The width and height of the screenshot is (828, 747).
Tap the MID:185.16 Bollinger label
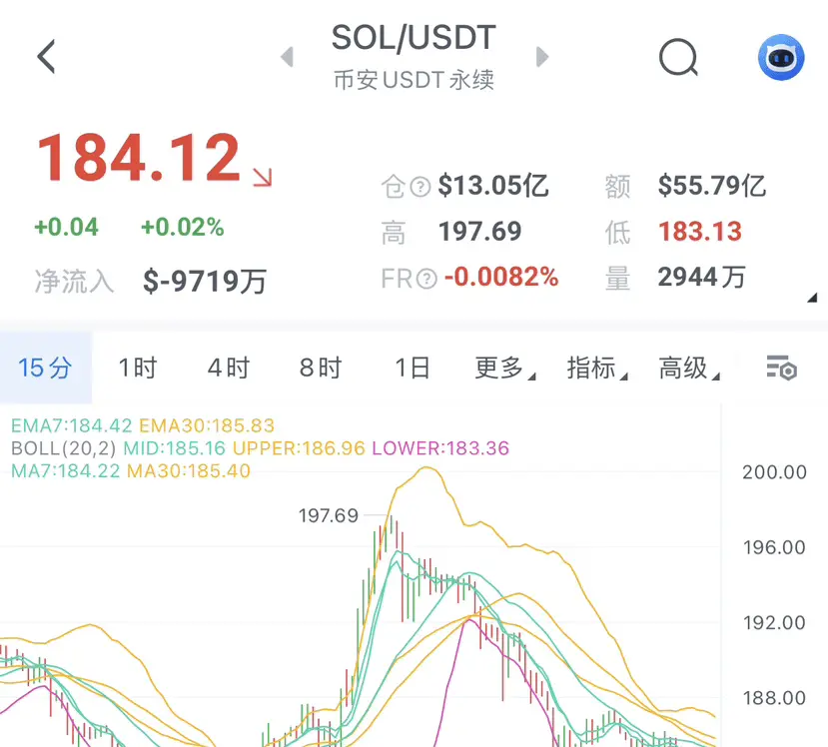(x=174, y=448)
